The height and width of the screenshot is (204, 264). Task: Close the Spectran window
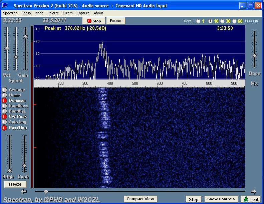point(258,6)
